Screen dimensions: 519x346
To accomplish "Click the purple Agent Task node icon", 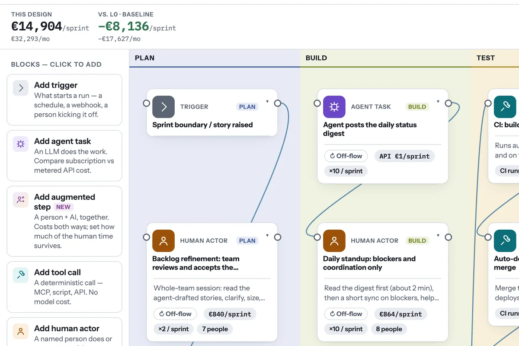I will pos(334,107).
